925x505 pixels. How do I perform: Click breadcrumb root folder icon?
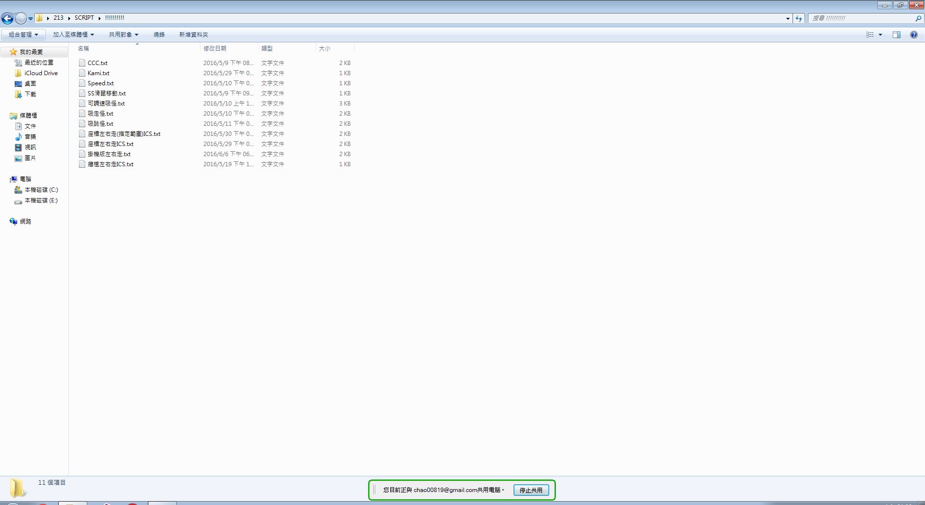point(40,18)
